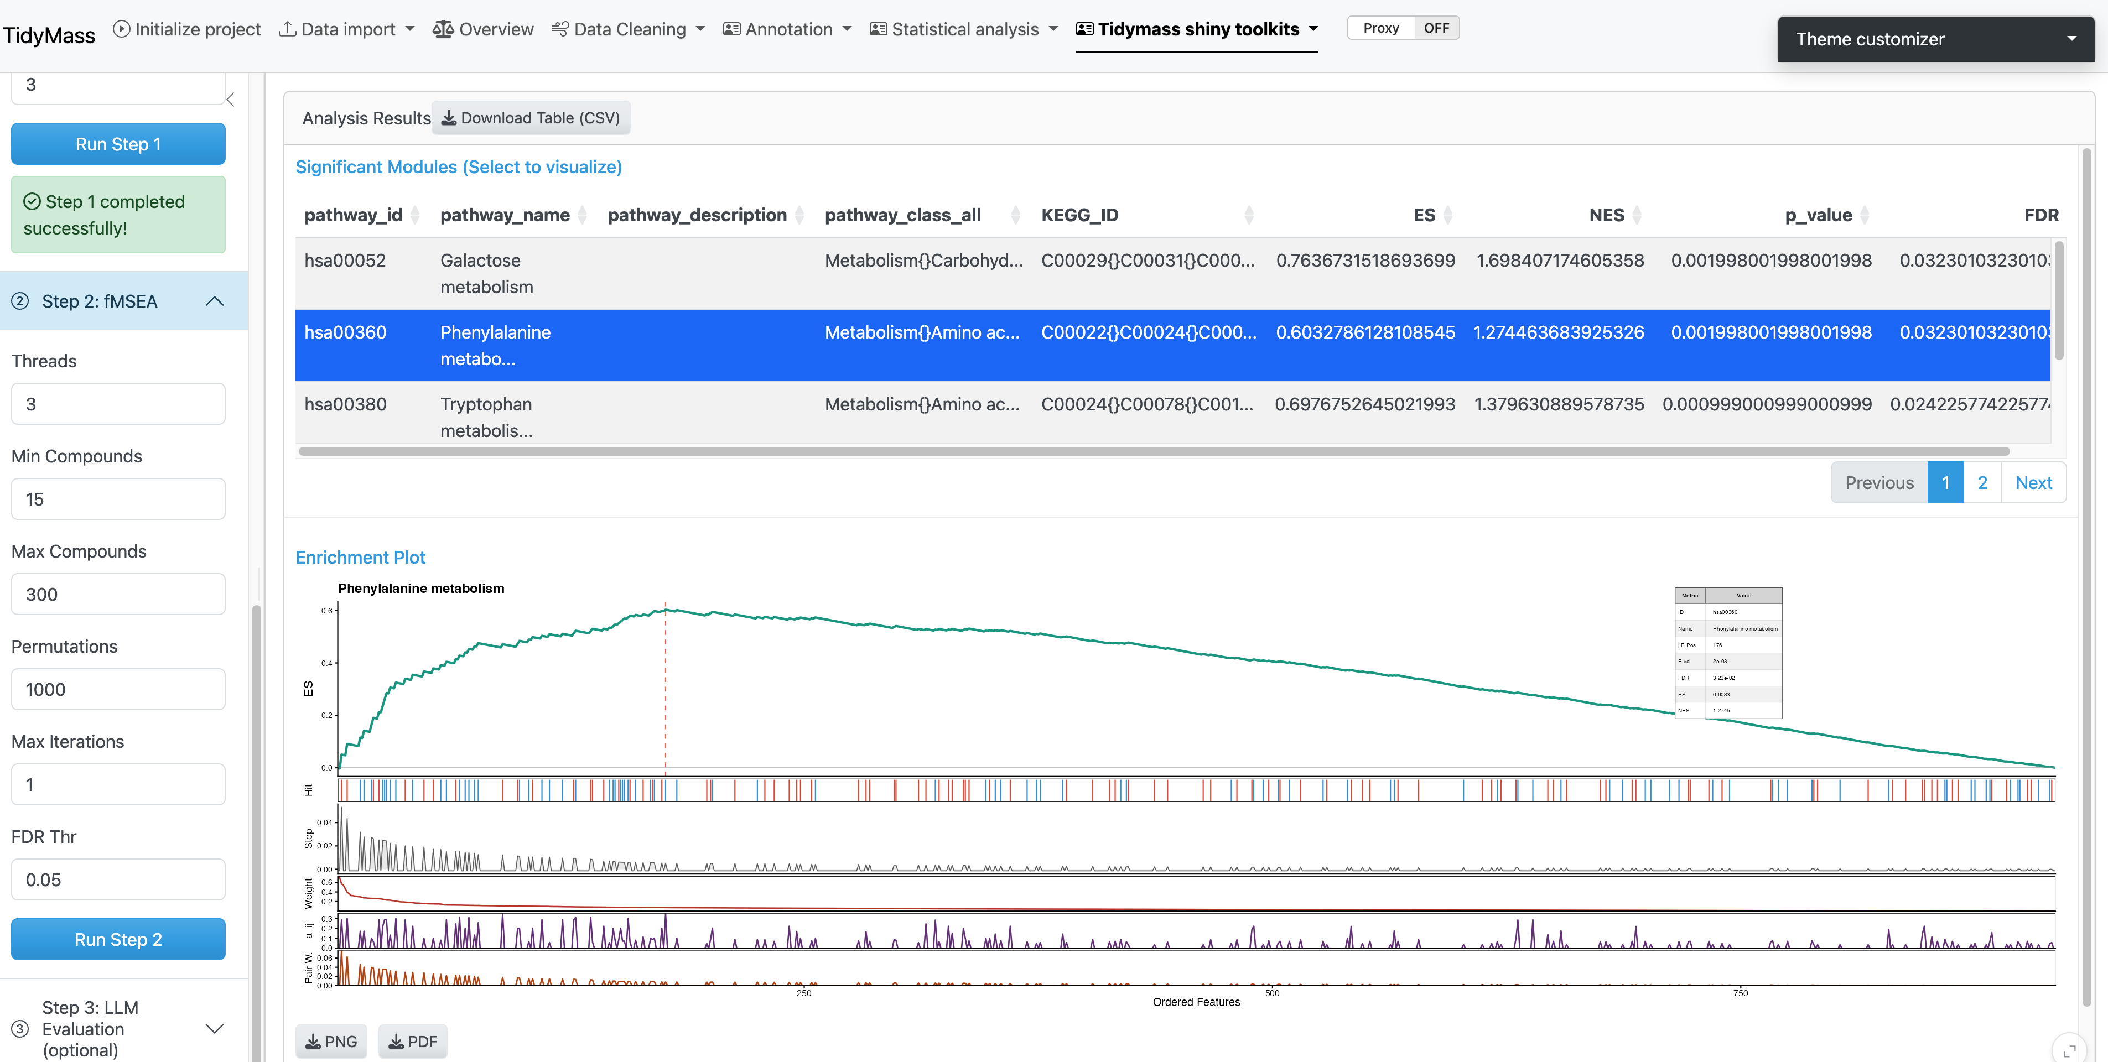Click the Annotation card icon

(731, 29)
